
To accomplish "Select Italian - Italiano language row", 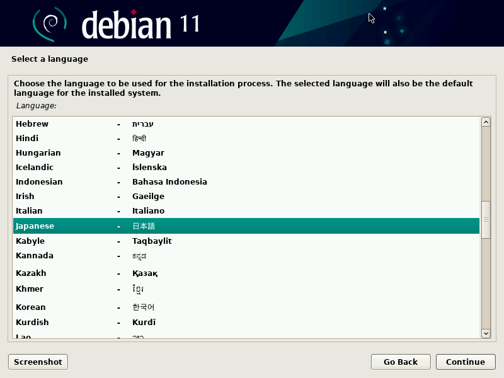I will 246,211.
